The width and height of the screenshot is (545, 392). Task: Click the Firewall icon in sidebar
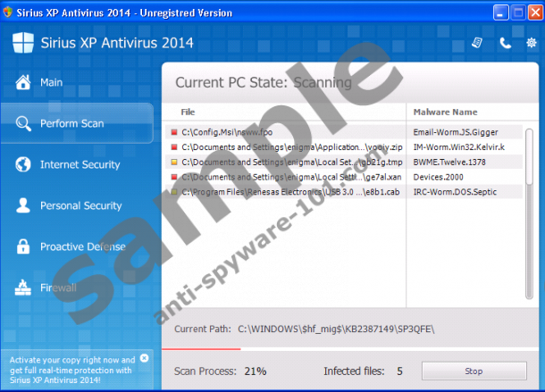pyautogui.click(x=22, y=288)
